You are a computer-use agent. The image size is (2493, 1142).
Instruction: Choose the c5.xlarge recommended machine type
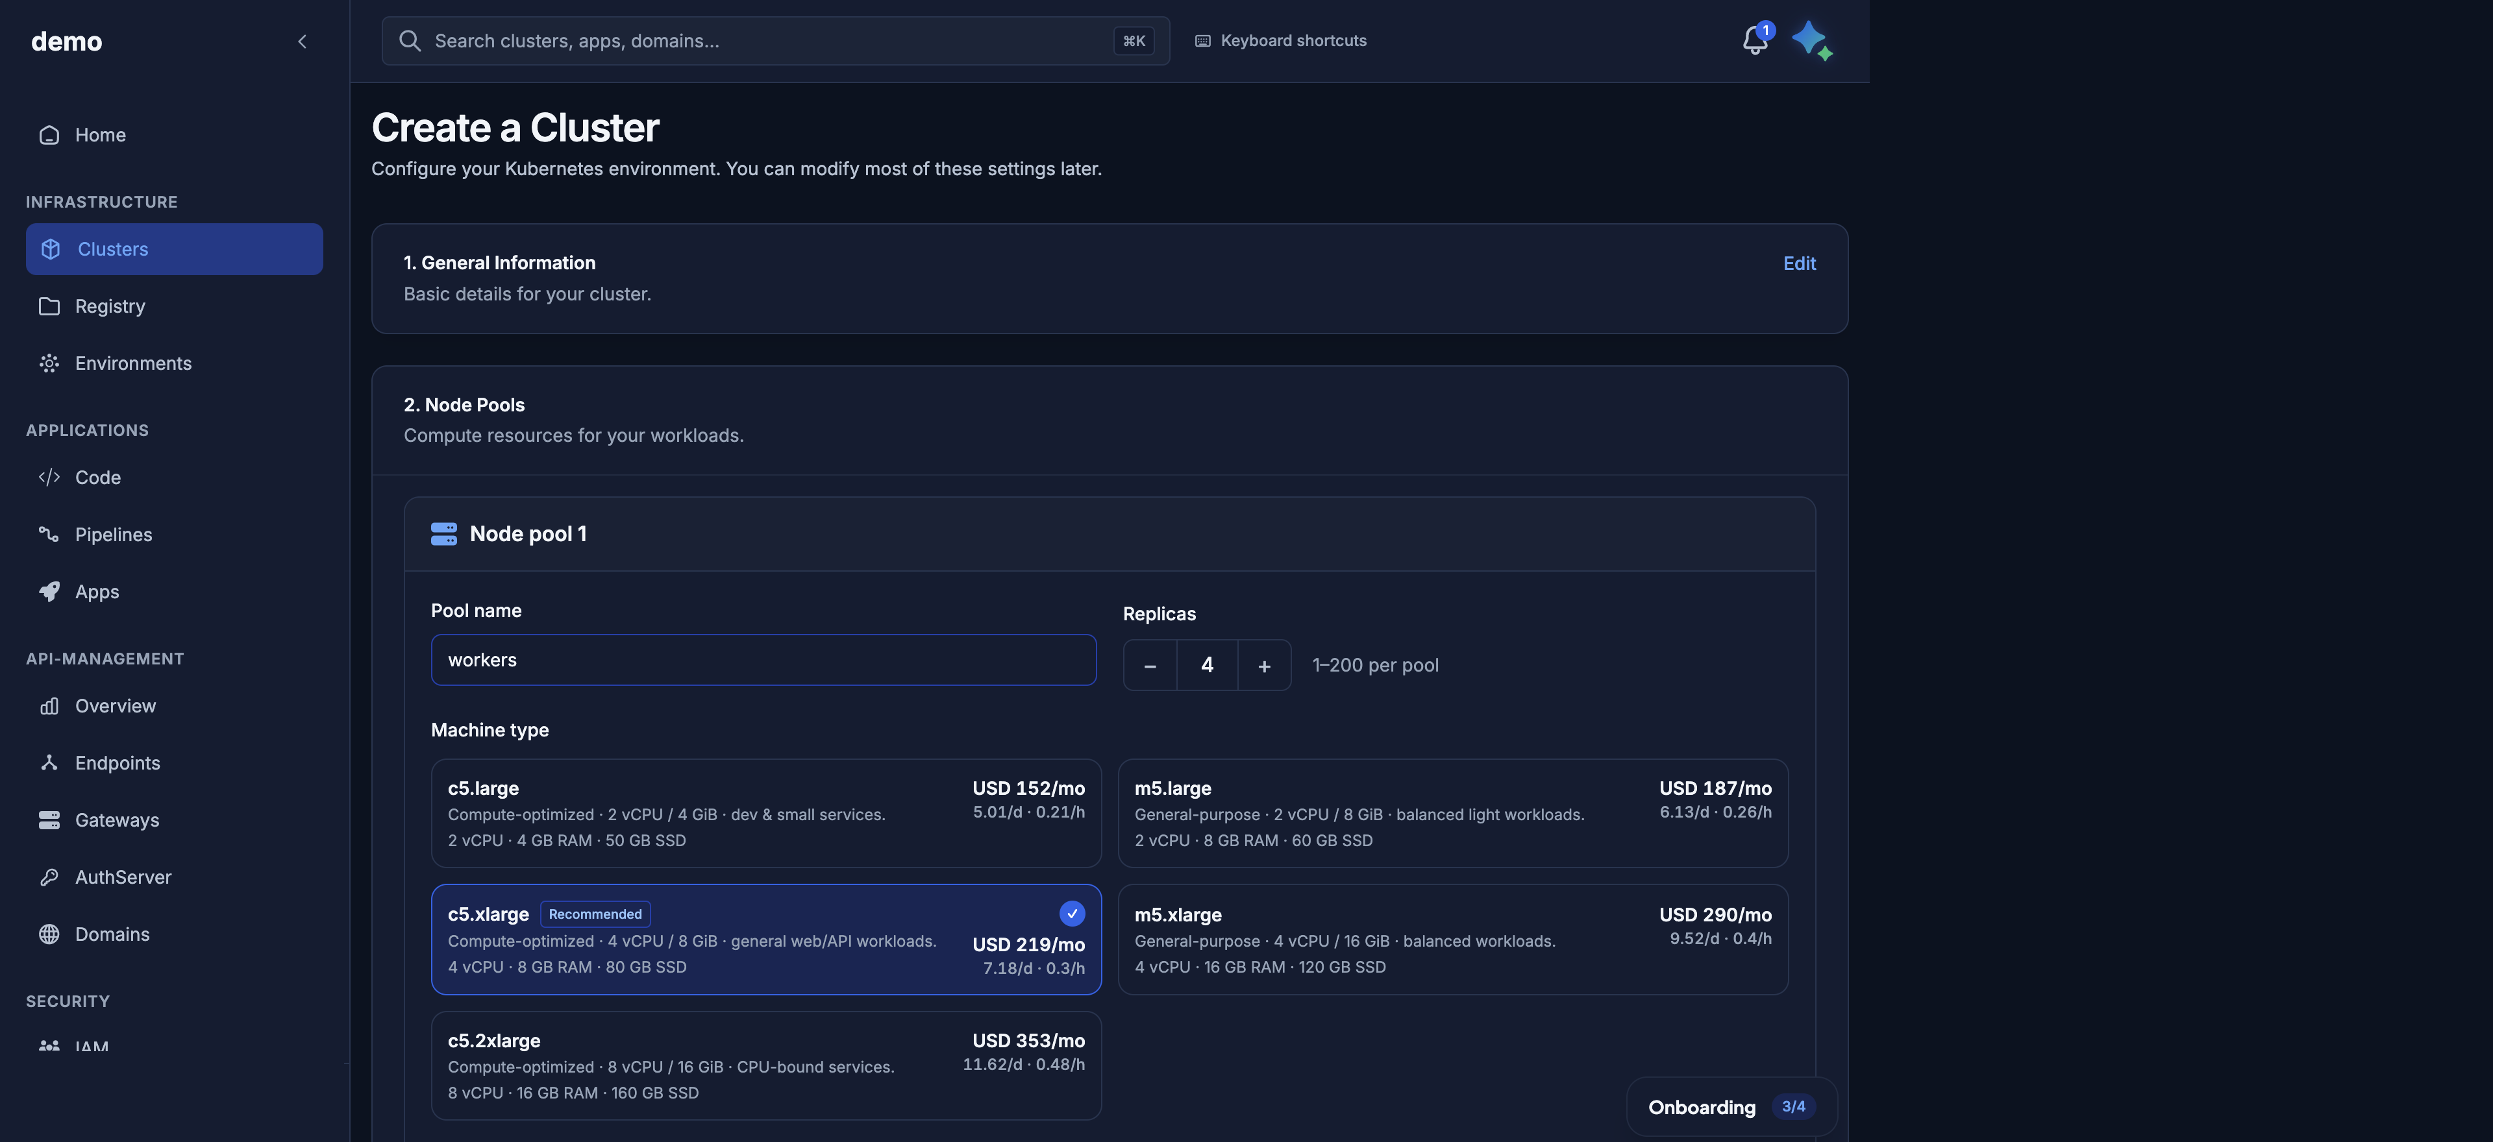(765, 939)
